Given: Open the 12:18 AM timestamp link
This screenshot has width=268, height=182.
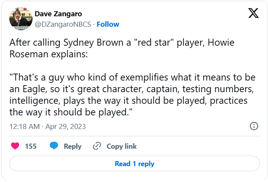Looking at the screenshot, I should [25, 127].
